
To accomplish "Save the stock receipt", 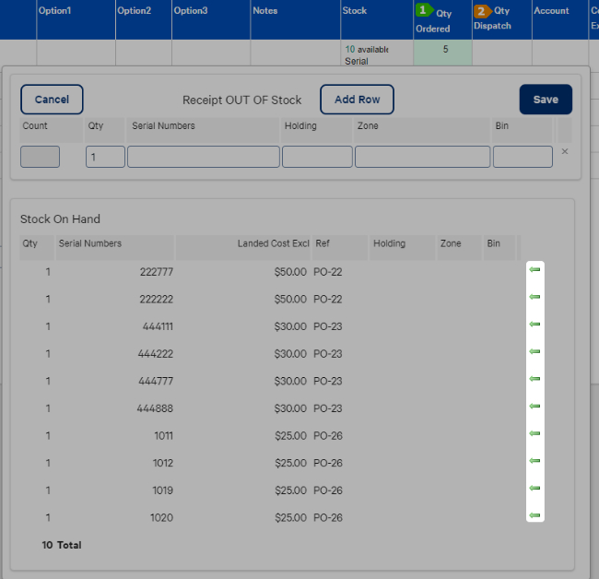I will point(546,100).
